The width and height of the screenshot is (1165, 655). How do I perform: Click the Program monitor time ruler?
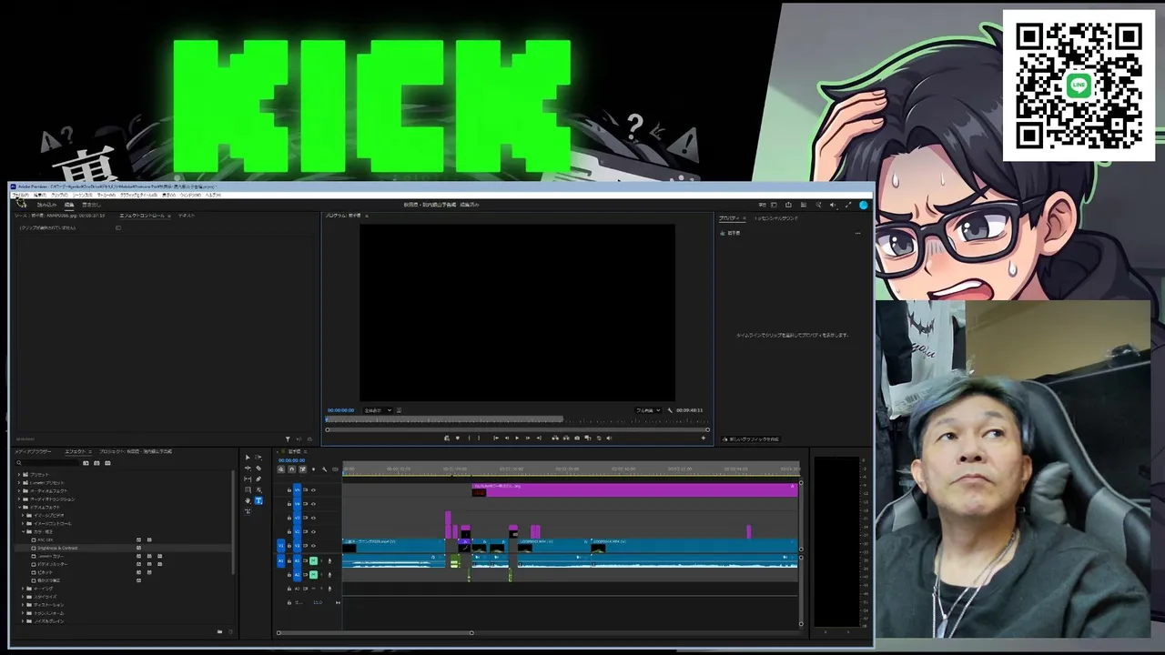coord(517,419)
